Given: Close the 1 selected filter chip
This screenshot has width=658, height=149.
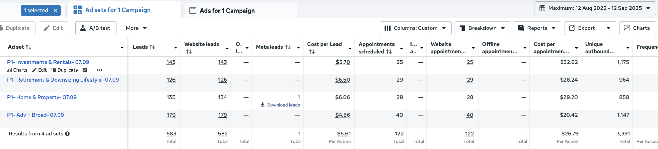Looking at the screenshot, I should coord(55,11).
